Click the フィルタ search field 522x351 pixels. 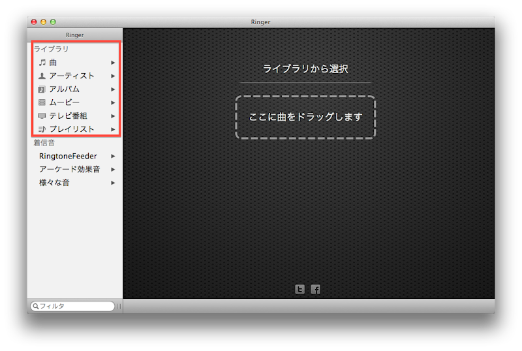tap(72, 306)
